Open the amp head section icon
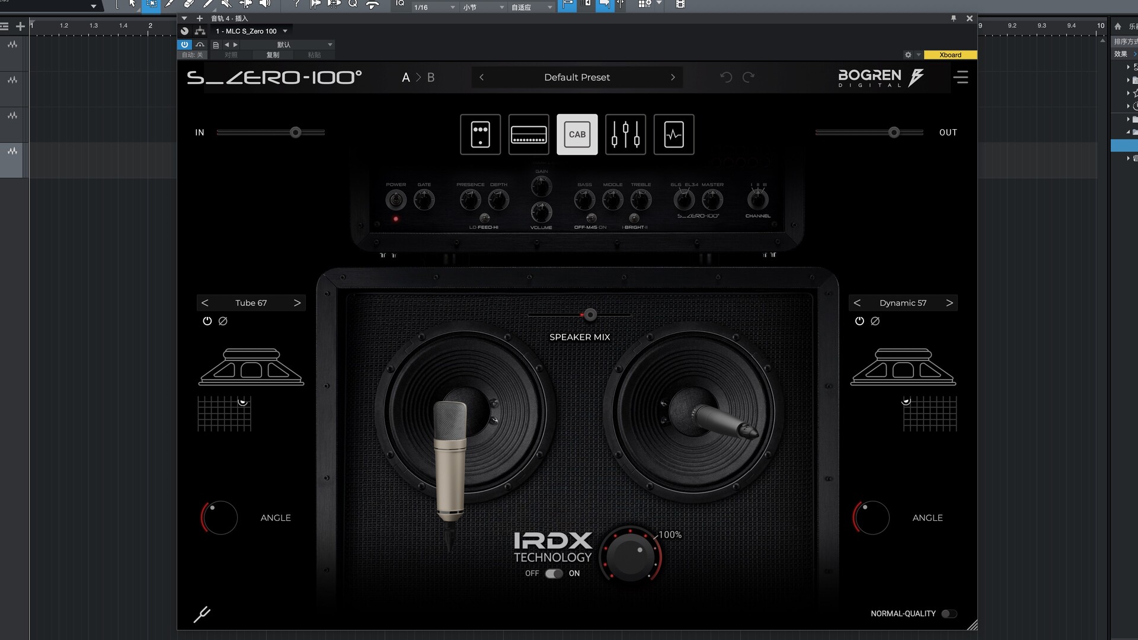 529,135
